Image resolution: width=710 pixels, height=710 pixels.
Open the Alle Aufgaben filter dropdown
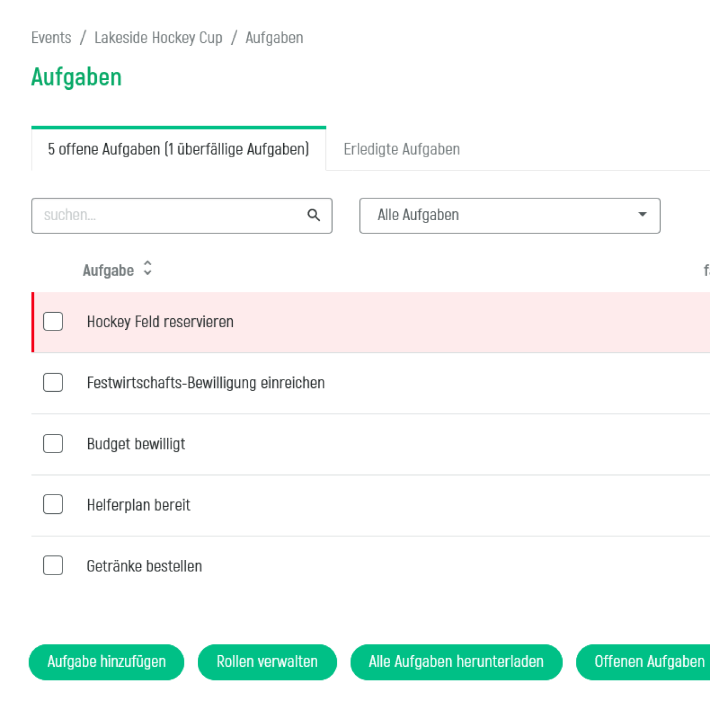509,215
